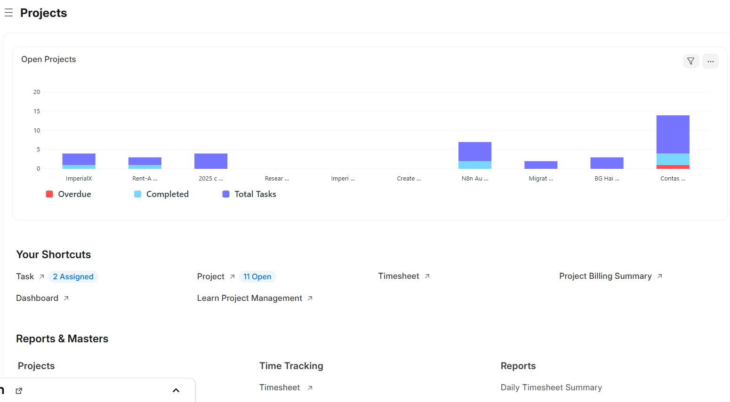Click arrow icon beside Timesheet shortcut

click(x=427, y=276)
